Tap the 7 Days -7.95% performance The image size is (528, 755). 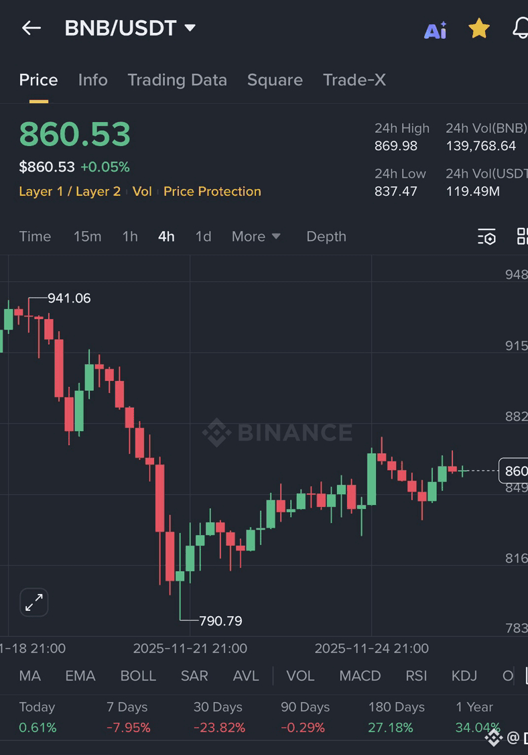coord(129,717)
